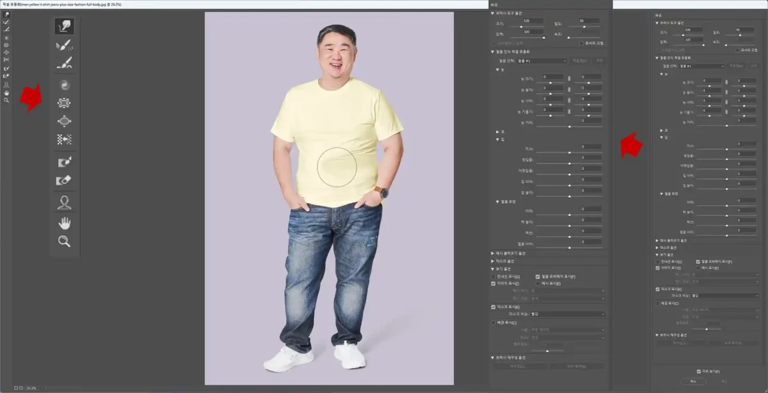Open the 얼굴 #1 face selection dropdown
This screenshot has width=768, height=393.
pos(542,61)
